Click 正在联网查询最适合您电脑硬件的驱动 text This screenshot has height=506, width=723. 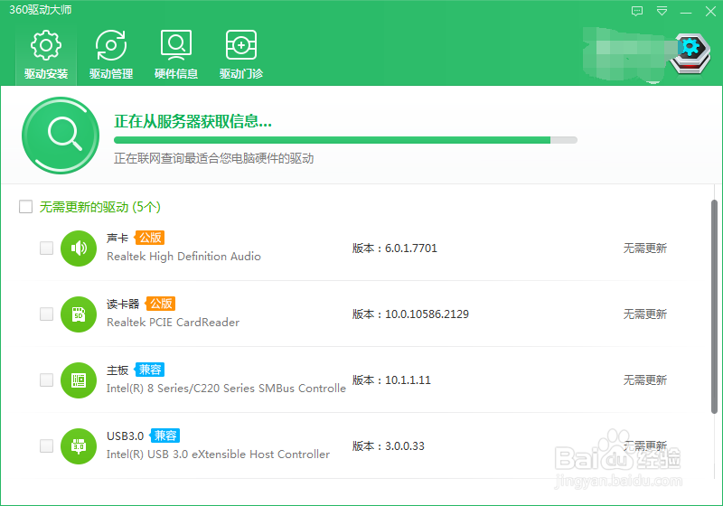point(214,158)
